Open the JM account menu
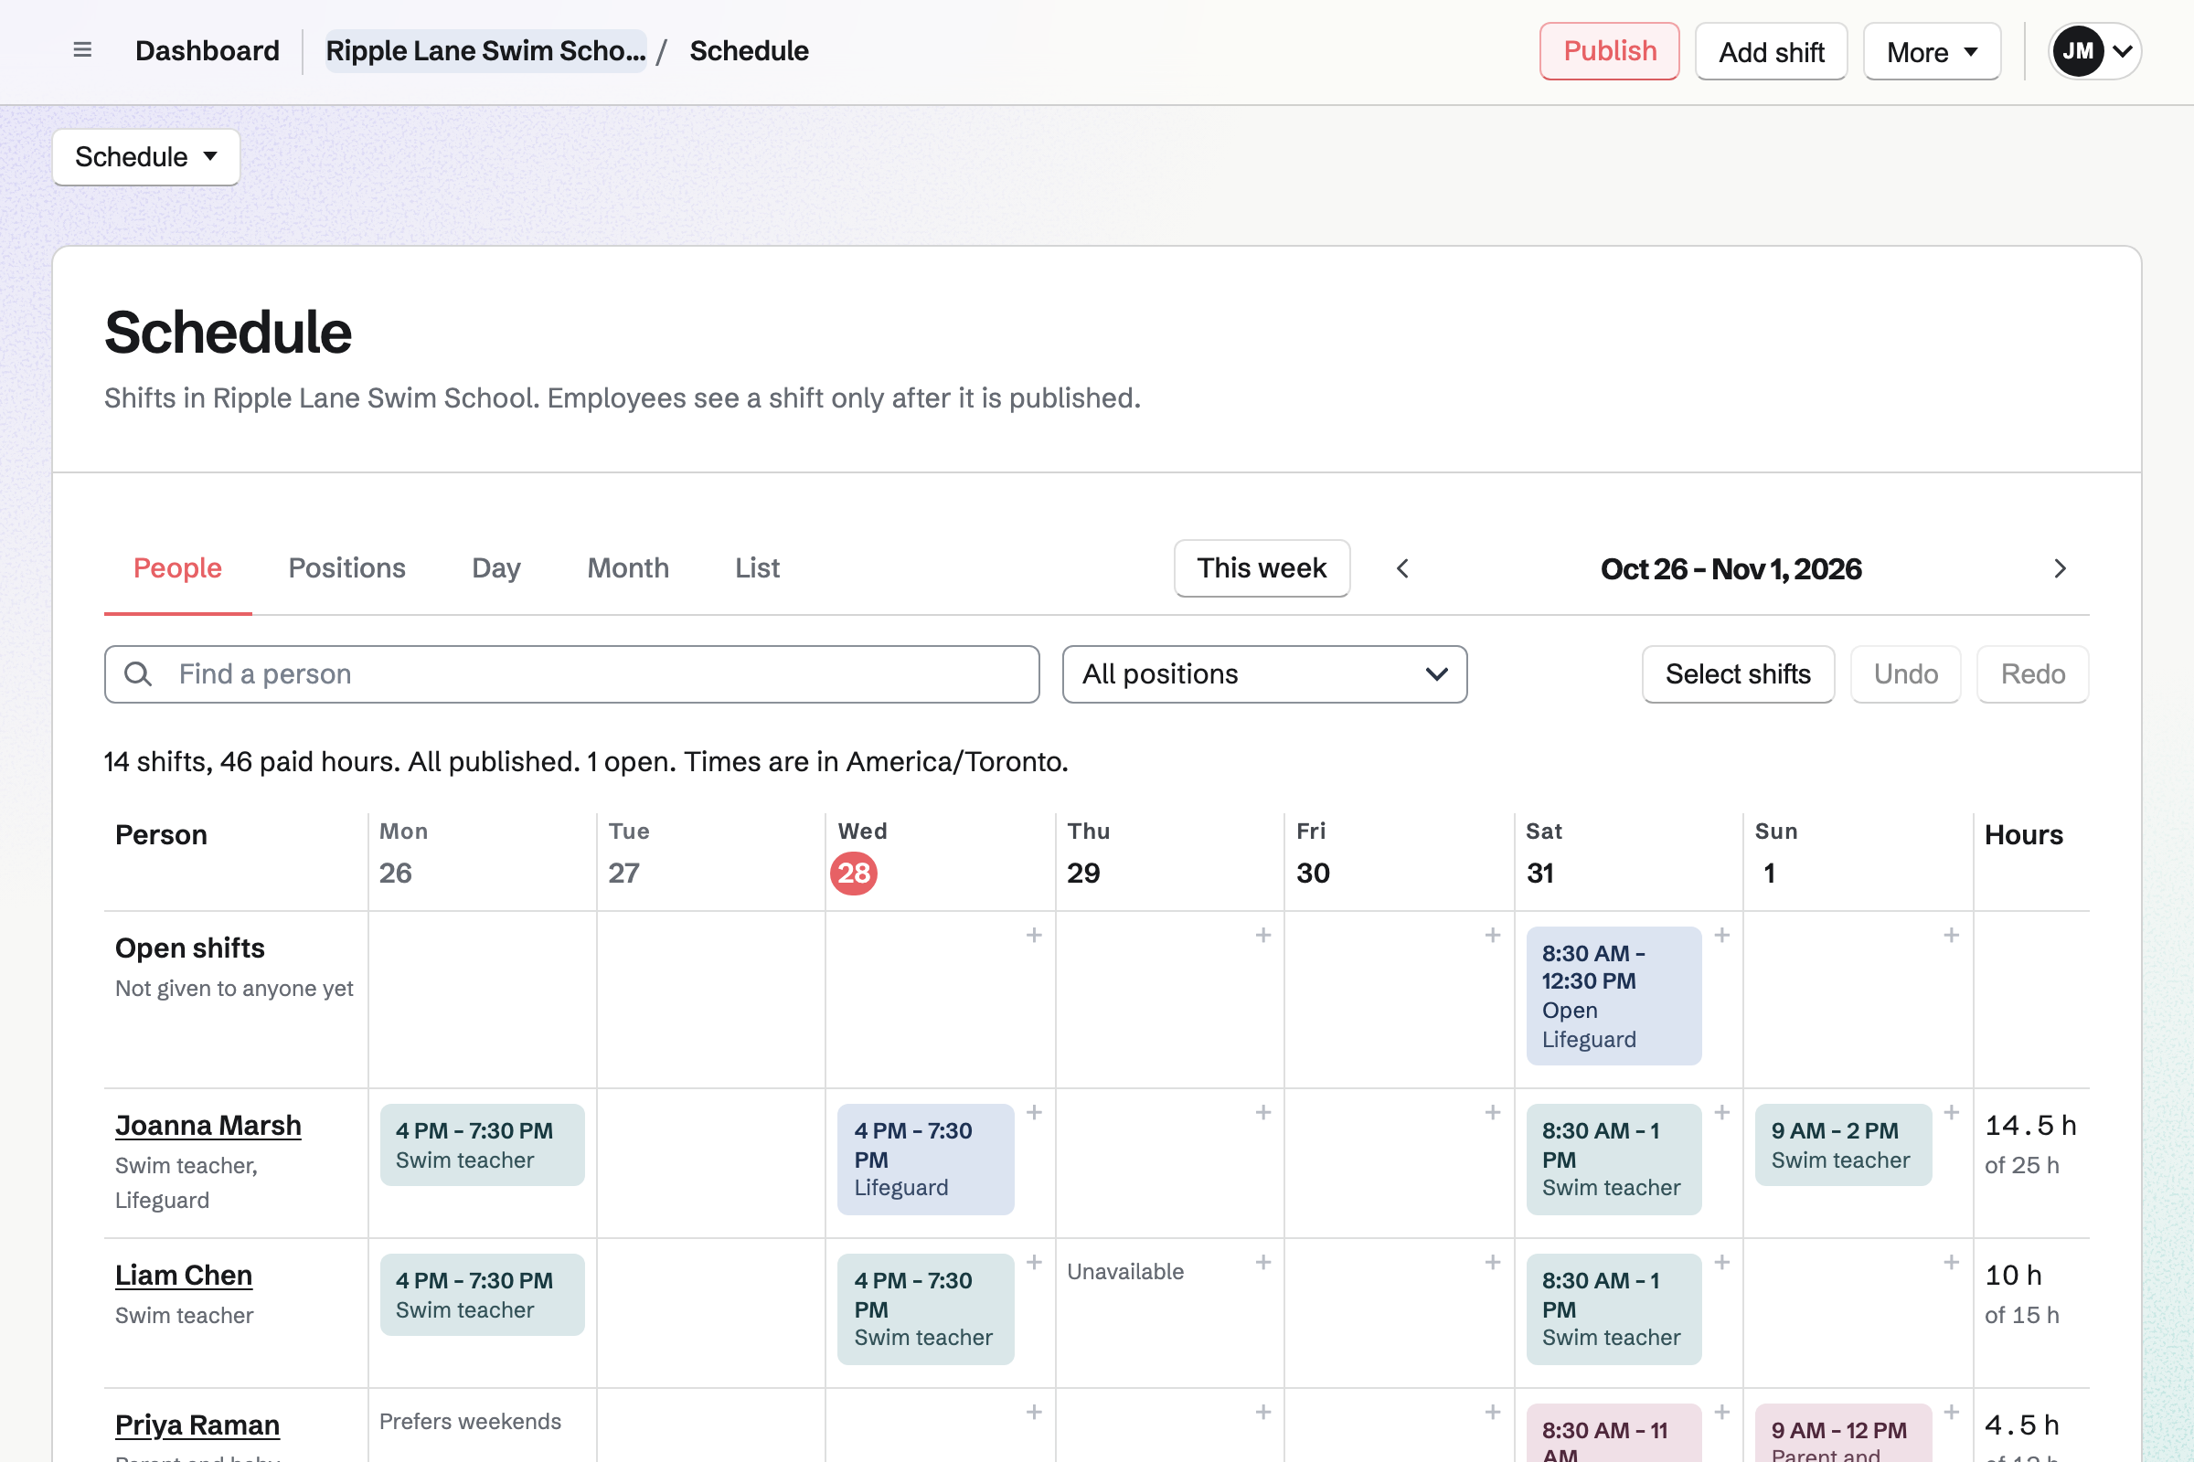 coord(2094,51)
